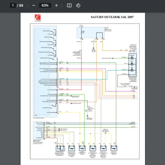165x165 pixels.
Task: Click the red Saturn logo
Action: [x=38, y=18]
